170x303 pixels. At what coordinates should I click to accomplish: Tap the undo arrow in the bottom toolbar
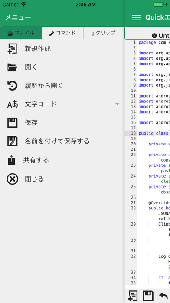click(x=163, y=296)
